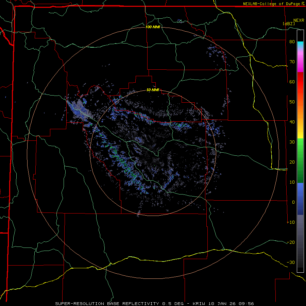Image resolution: width=306 pixels, height=306 pixels.
Task: Click the 0 dBZ scale value
Action: tap(293, 202)
